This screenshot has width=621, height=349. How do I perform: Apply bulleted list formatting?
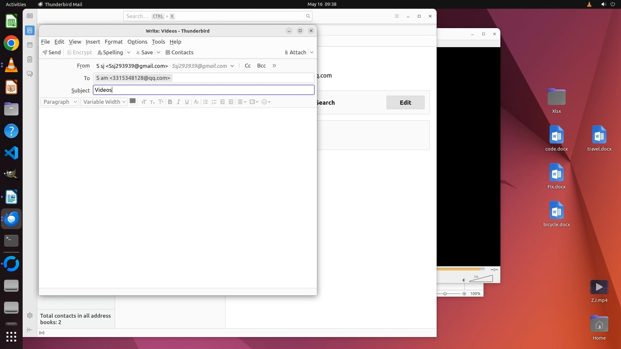[x=205, y=102]
